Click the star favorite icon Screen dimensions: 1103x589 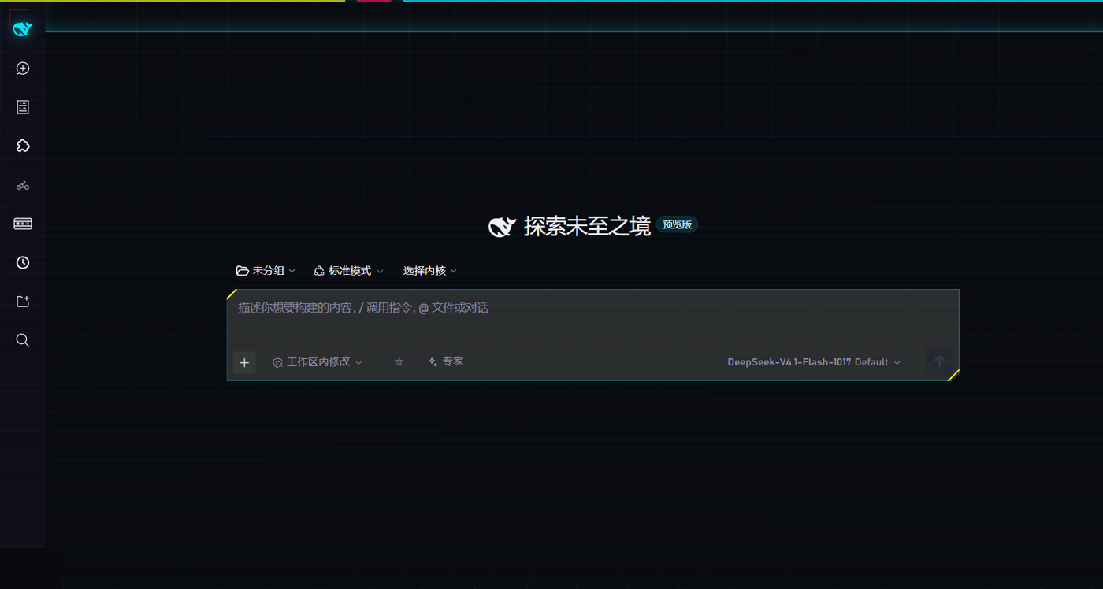399,361
